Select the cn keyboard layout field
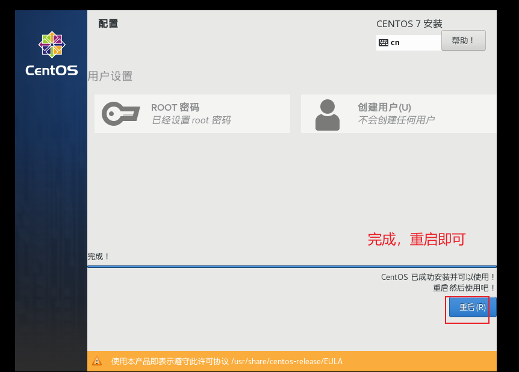 [409, 43]
